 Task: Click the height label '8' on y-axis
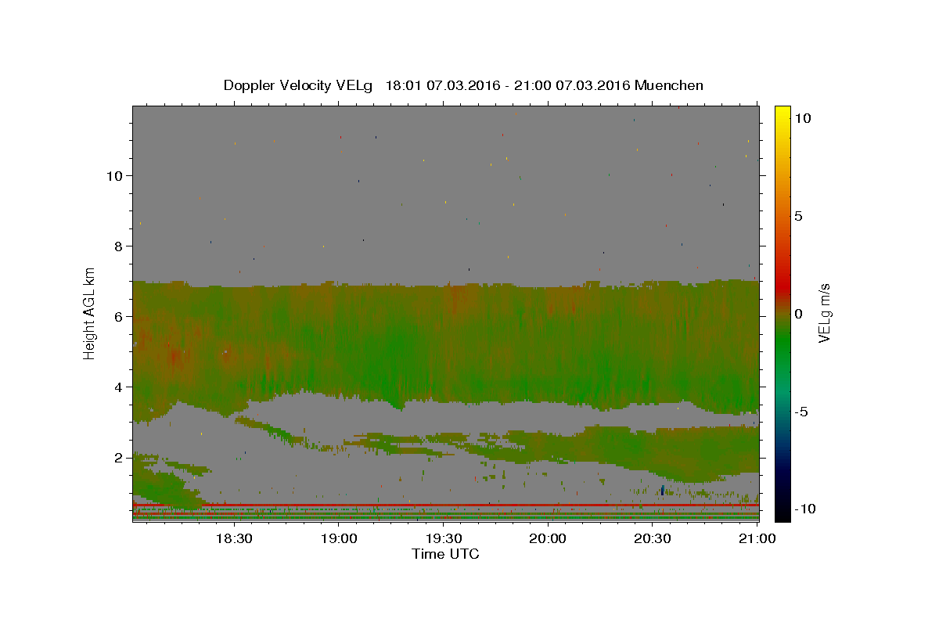(119, 246)
